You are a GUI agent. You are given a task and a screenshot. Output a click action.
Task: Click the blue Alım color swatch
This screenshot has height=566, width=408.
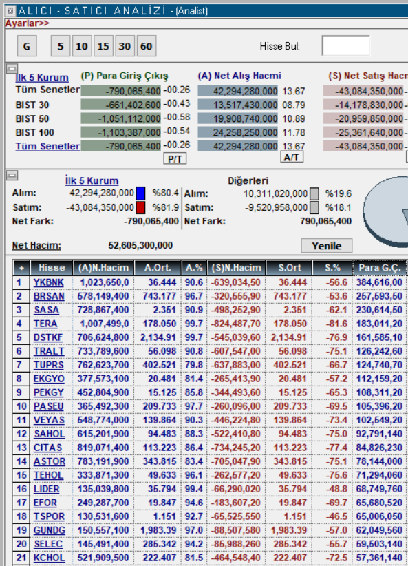(x=140, y=193)
